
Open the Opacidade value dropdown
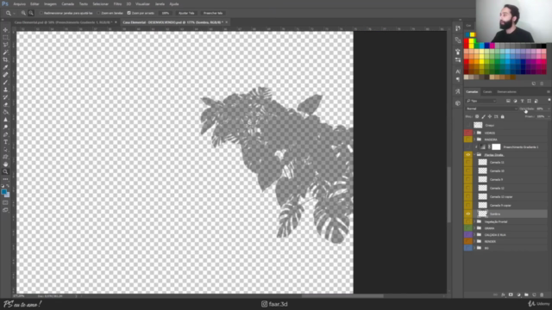(x=549, y=108)
